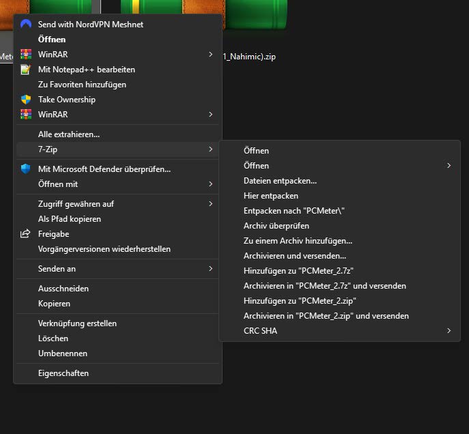Choose Archivieren und versenden...

pyautogui.click(x=340, y=256)
